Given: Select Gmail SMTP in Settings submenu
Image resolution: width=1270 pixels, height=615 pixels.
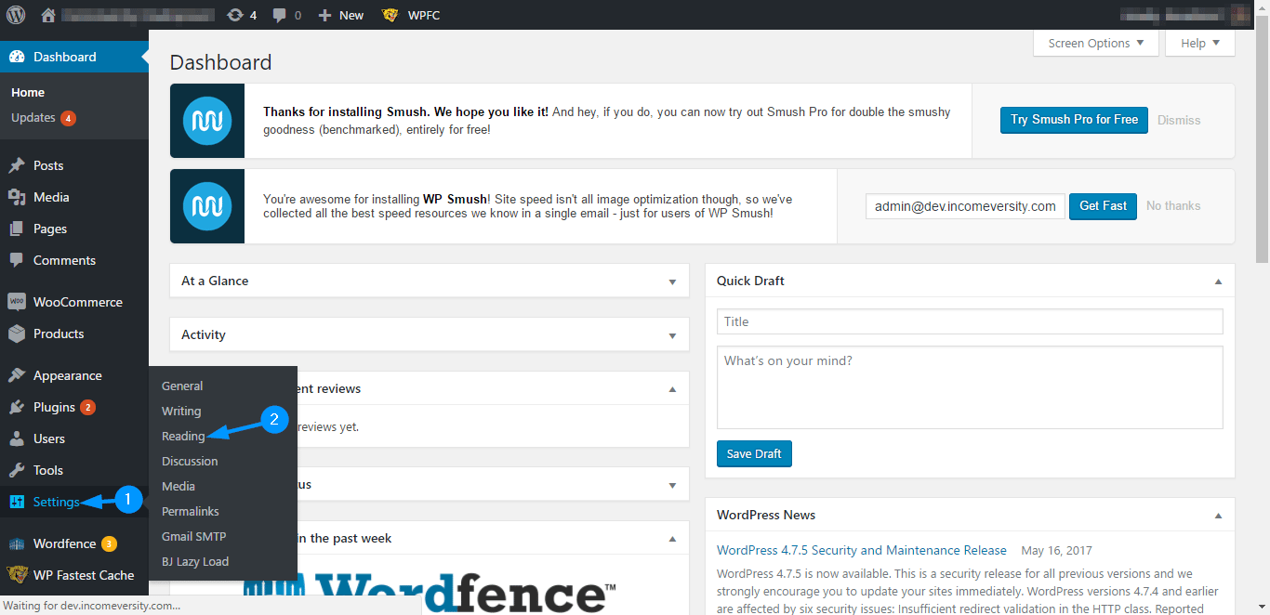Looking at the screenshot, I should pyautogui.click(x=194, y=536).
